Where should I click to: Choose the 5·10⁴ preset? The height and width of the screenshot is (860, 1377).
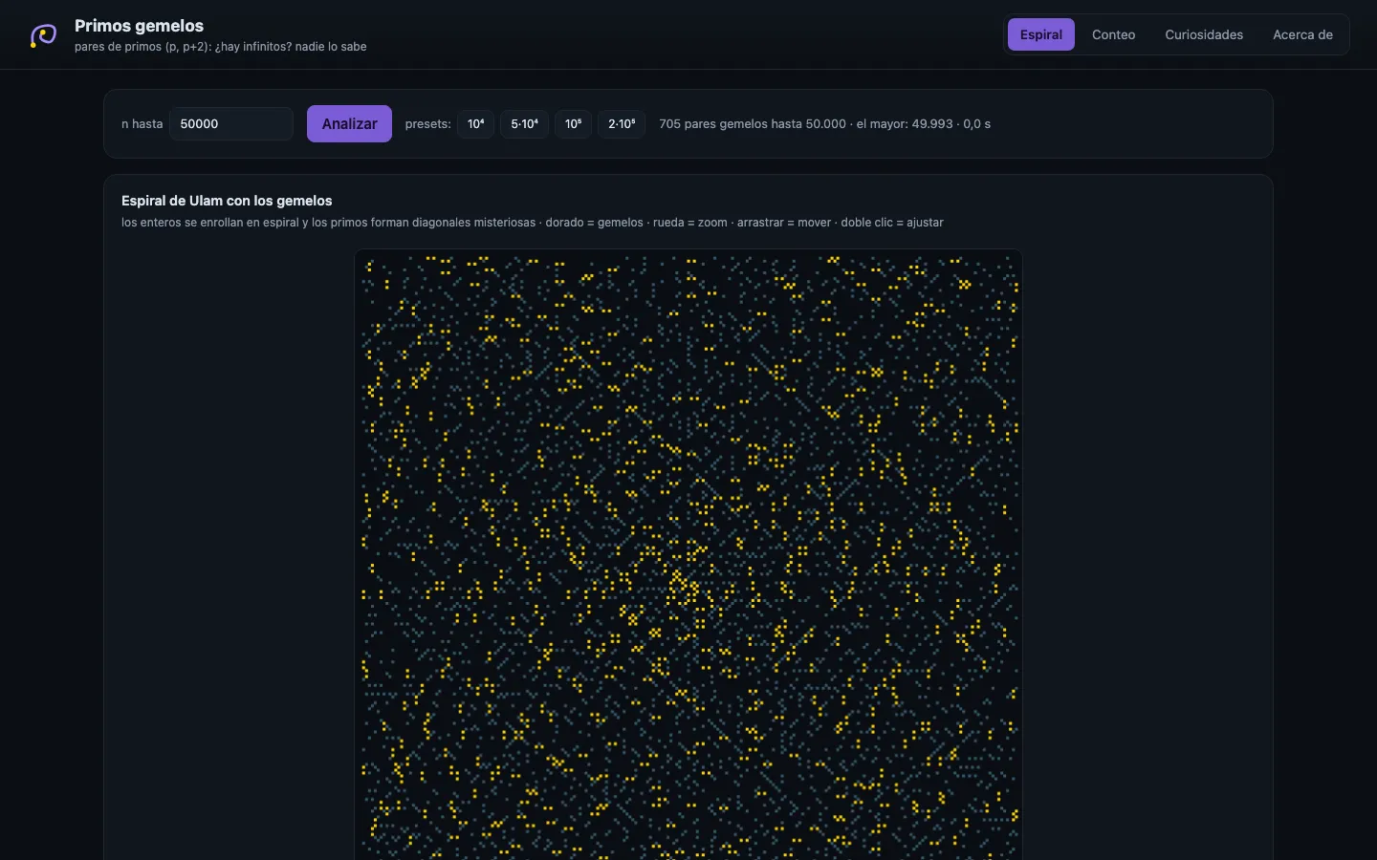point(524,124)
